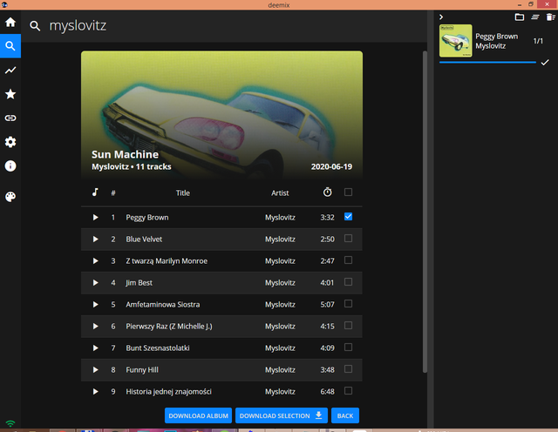Screen dimensions: 558x432
Task: Open the Favorites star icon
Action: (x=10, y=94)
